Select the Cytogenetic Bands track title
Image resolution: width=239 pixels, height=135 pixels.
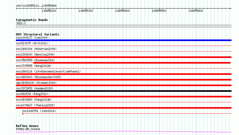tap(32, 20)
